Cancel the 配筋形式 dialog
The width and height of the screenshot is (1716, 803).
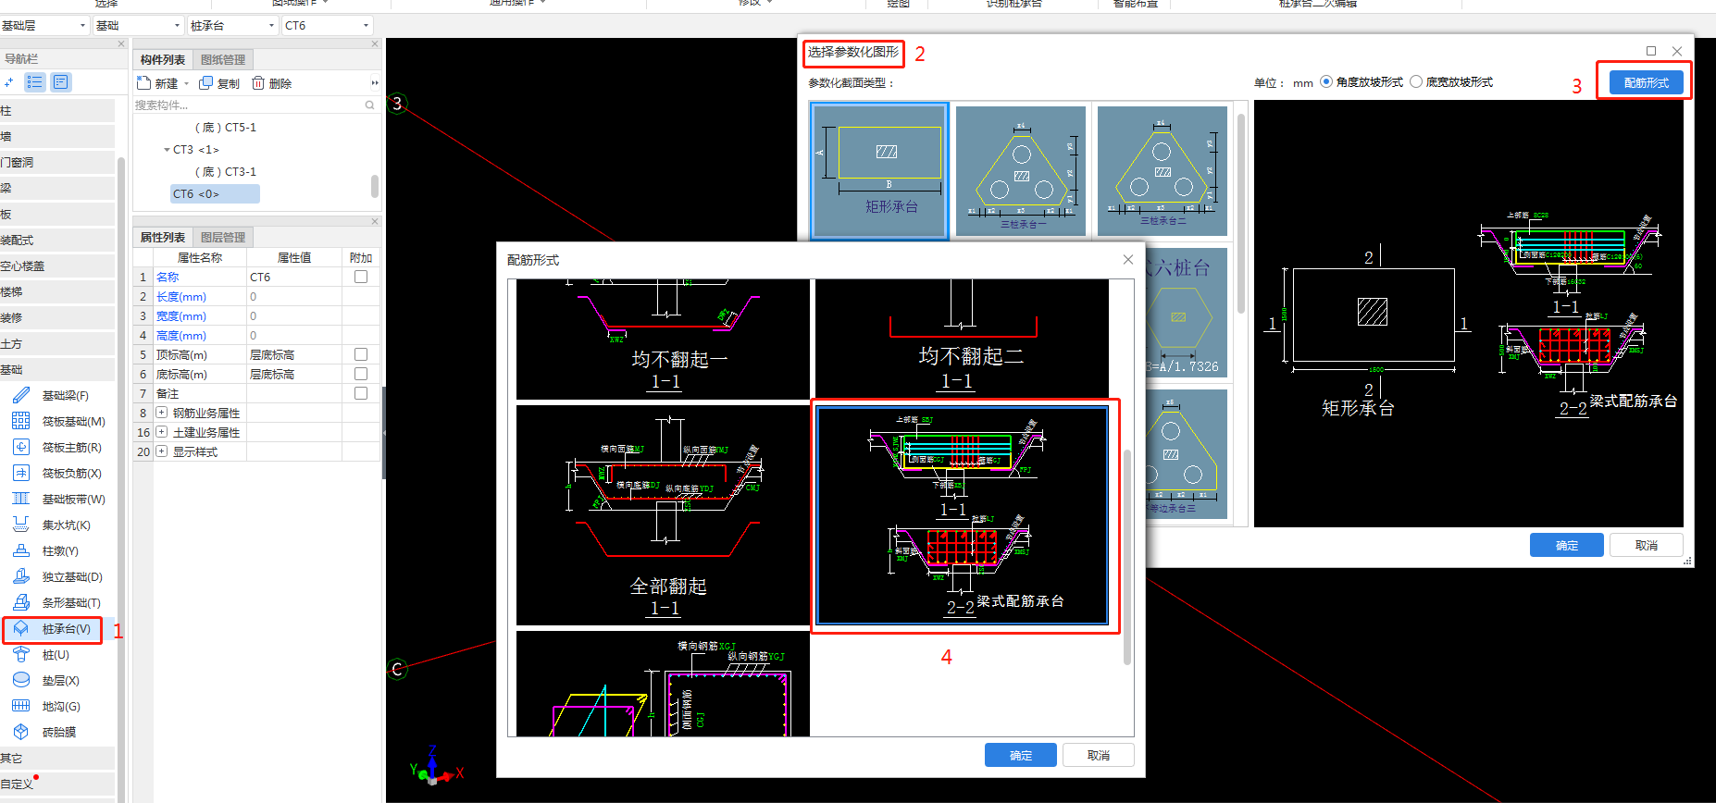[x=1099, y=755]
